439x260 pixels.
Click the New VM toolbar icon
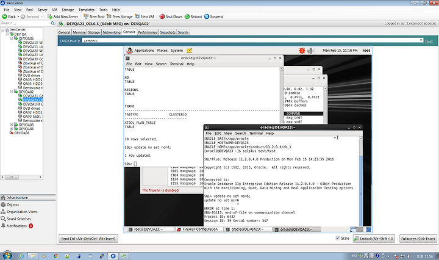tap(137, 16)
